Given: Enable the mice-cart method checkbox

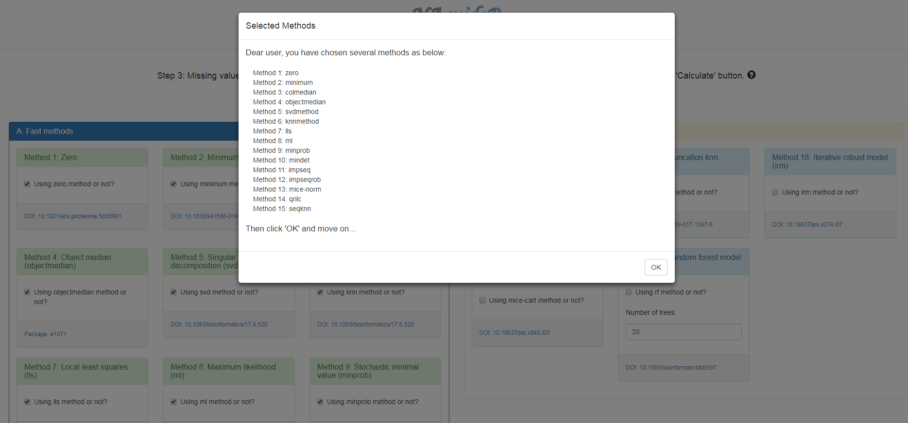Looking at the screenshot, I should coord(482,300).
